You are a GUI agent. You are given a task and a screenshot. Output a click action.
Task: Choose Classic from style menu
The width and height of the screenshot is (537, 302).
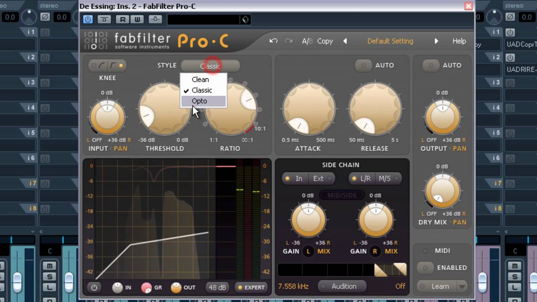click(203, 90)
